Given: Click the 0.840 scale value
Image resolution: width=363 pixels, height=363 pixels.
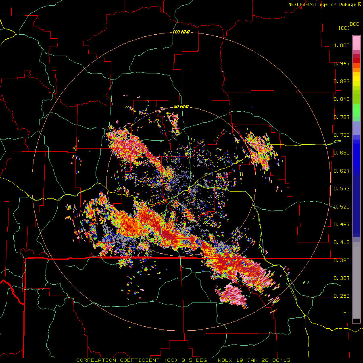Looking at the screenshot, I should [x=342, y=99].
